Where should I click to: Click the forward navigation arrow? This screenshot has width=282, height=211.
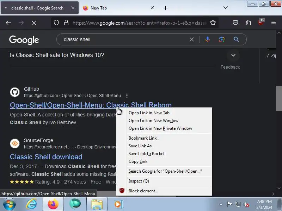click(x=21, y=23)
